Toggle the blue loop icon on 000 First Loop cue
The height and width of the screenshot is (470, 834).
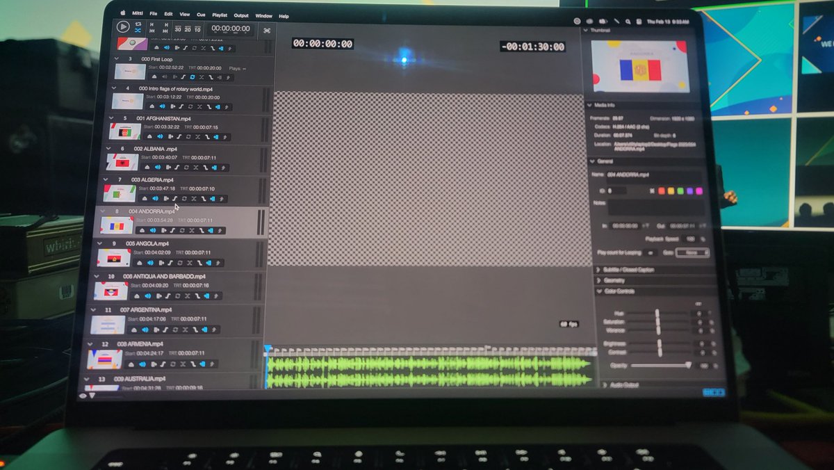(193, 76)
